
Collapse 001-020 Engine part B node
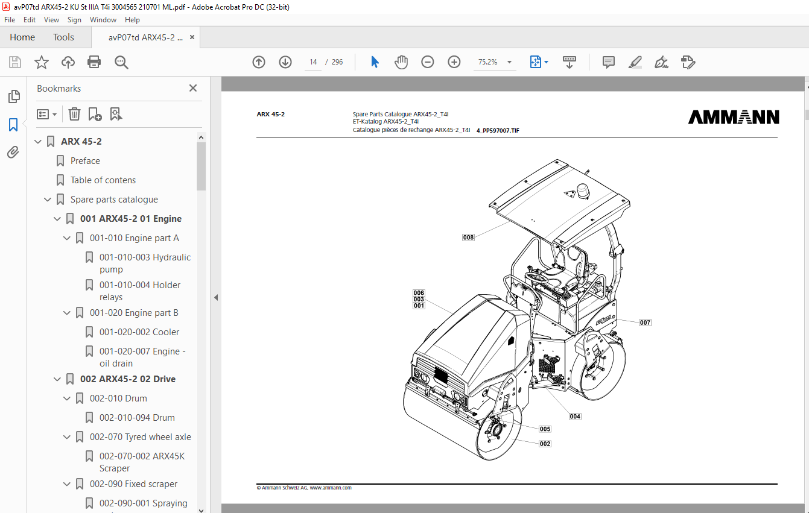[x=67, y=313]
